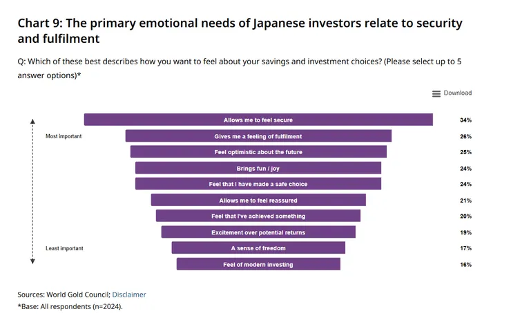Screen dimensions: 511x316
Task: Click the downward arrowhead on importance axis
Action: [x=32, y=261]
